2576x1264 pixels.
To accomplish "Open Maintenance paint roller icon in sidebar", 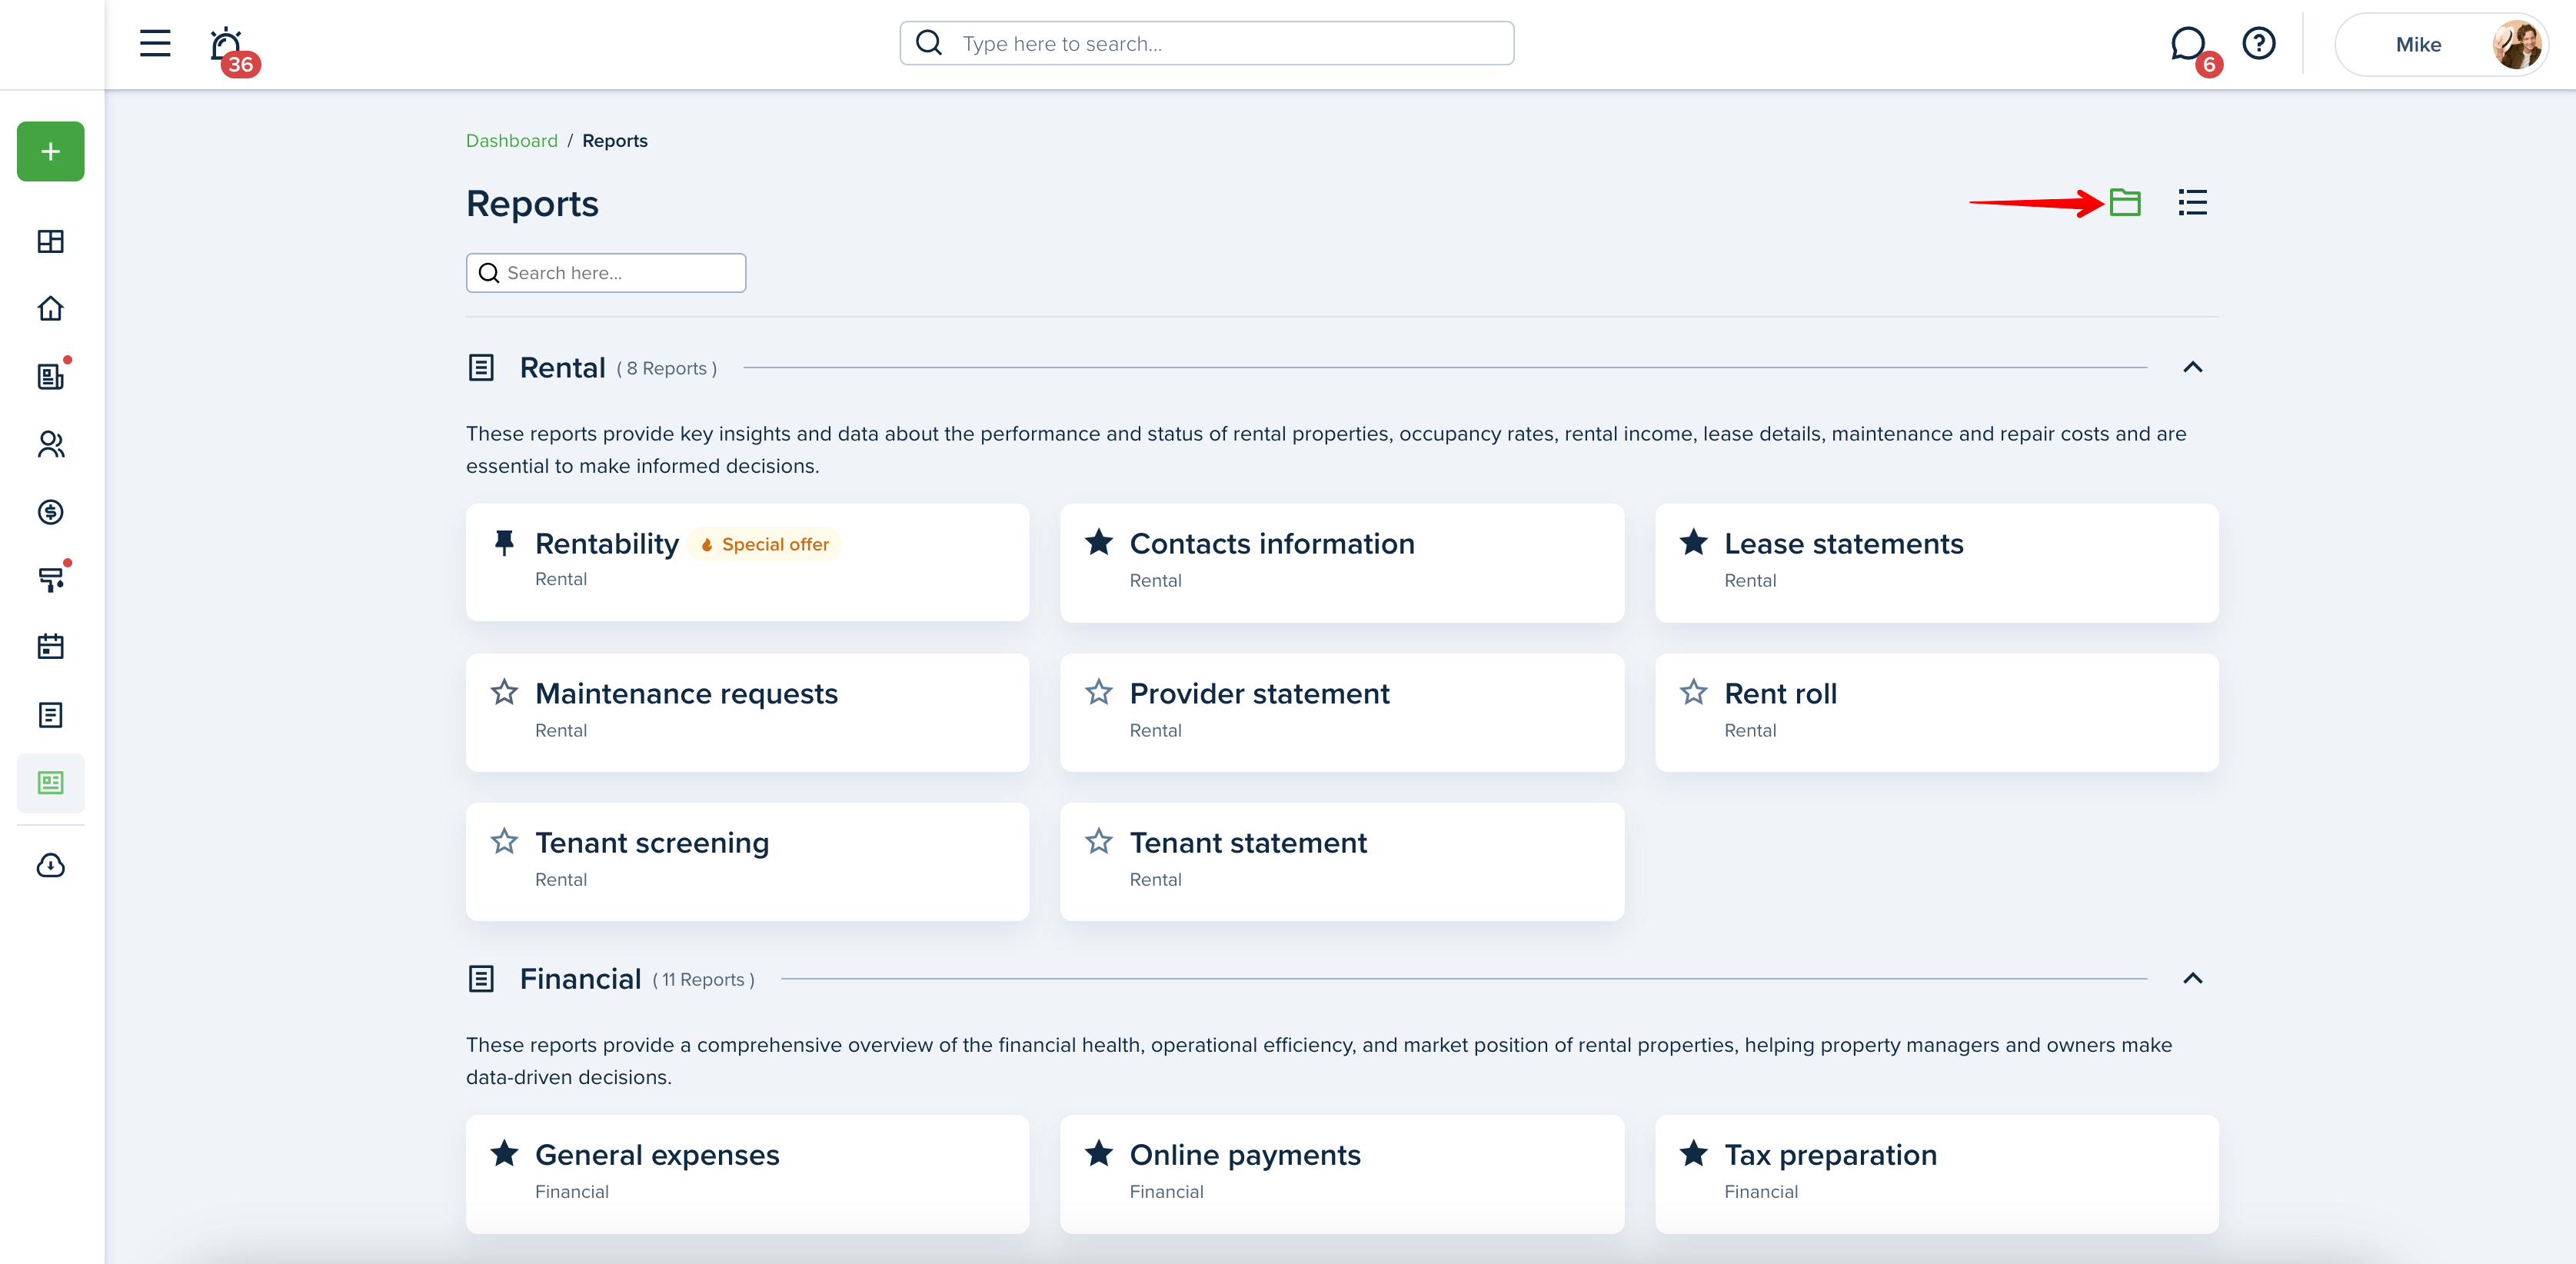I will click(x=51, y=579).
